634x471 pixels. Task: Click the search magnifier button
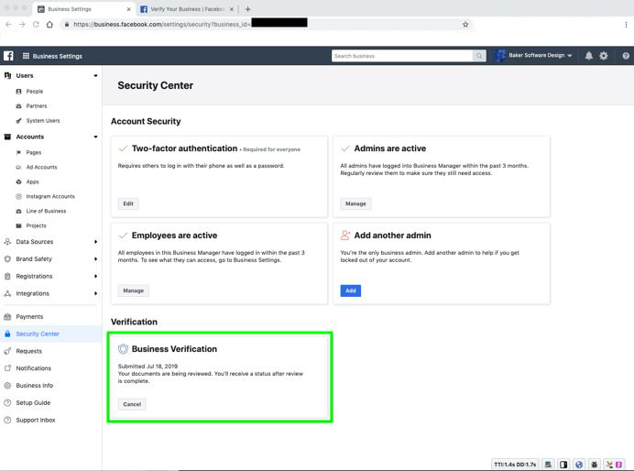pos(479,56)
